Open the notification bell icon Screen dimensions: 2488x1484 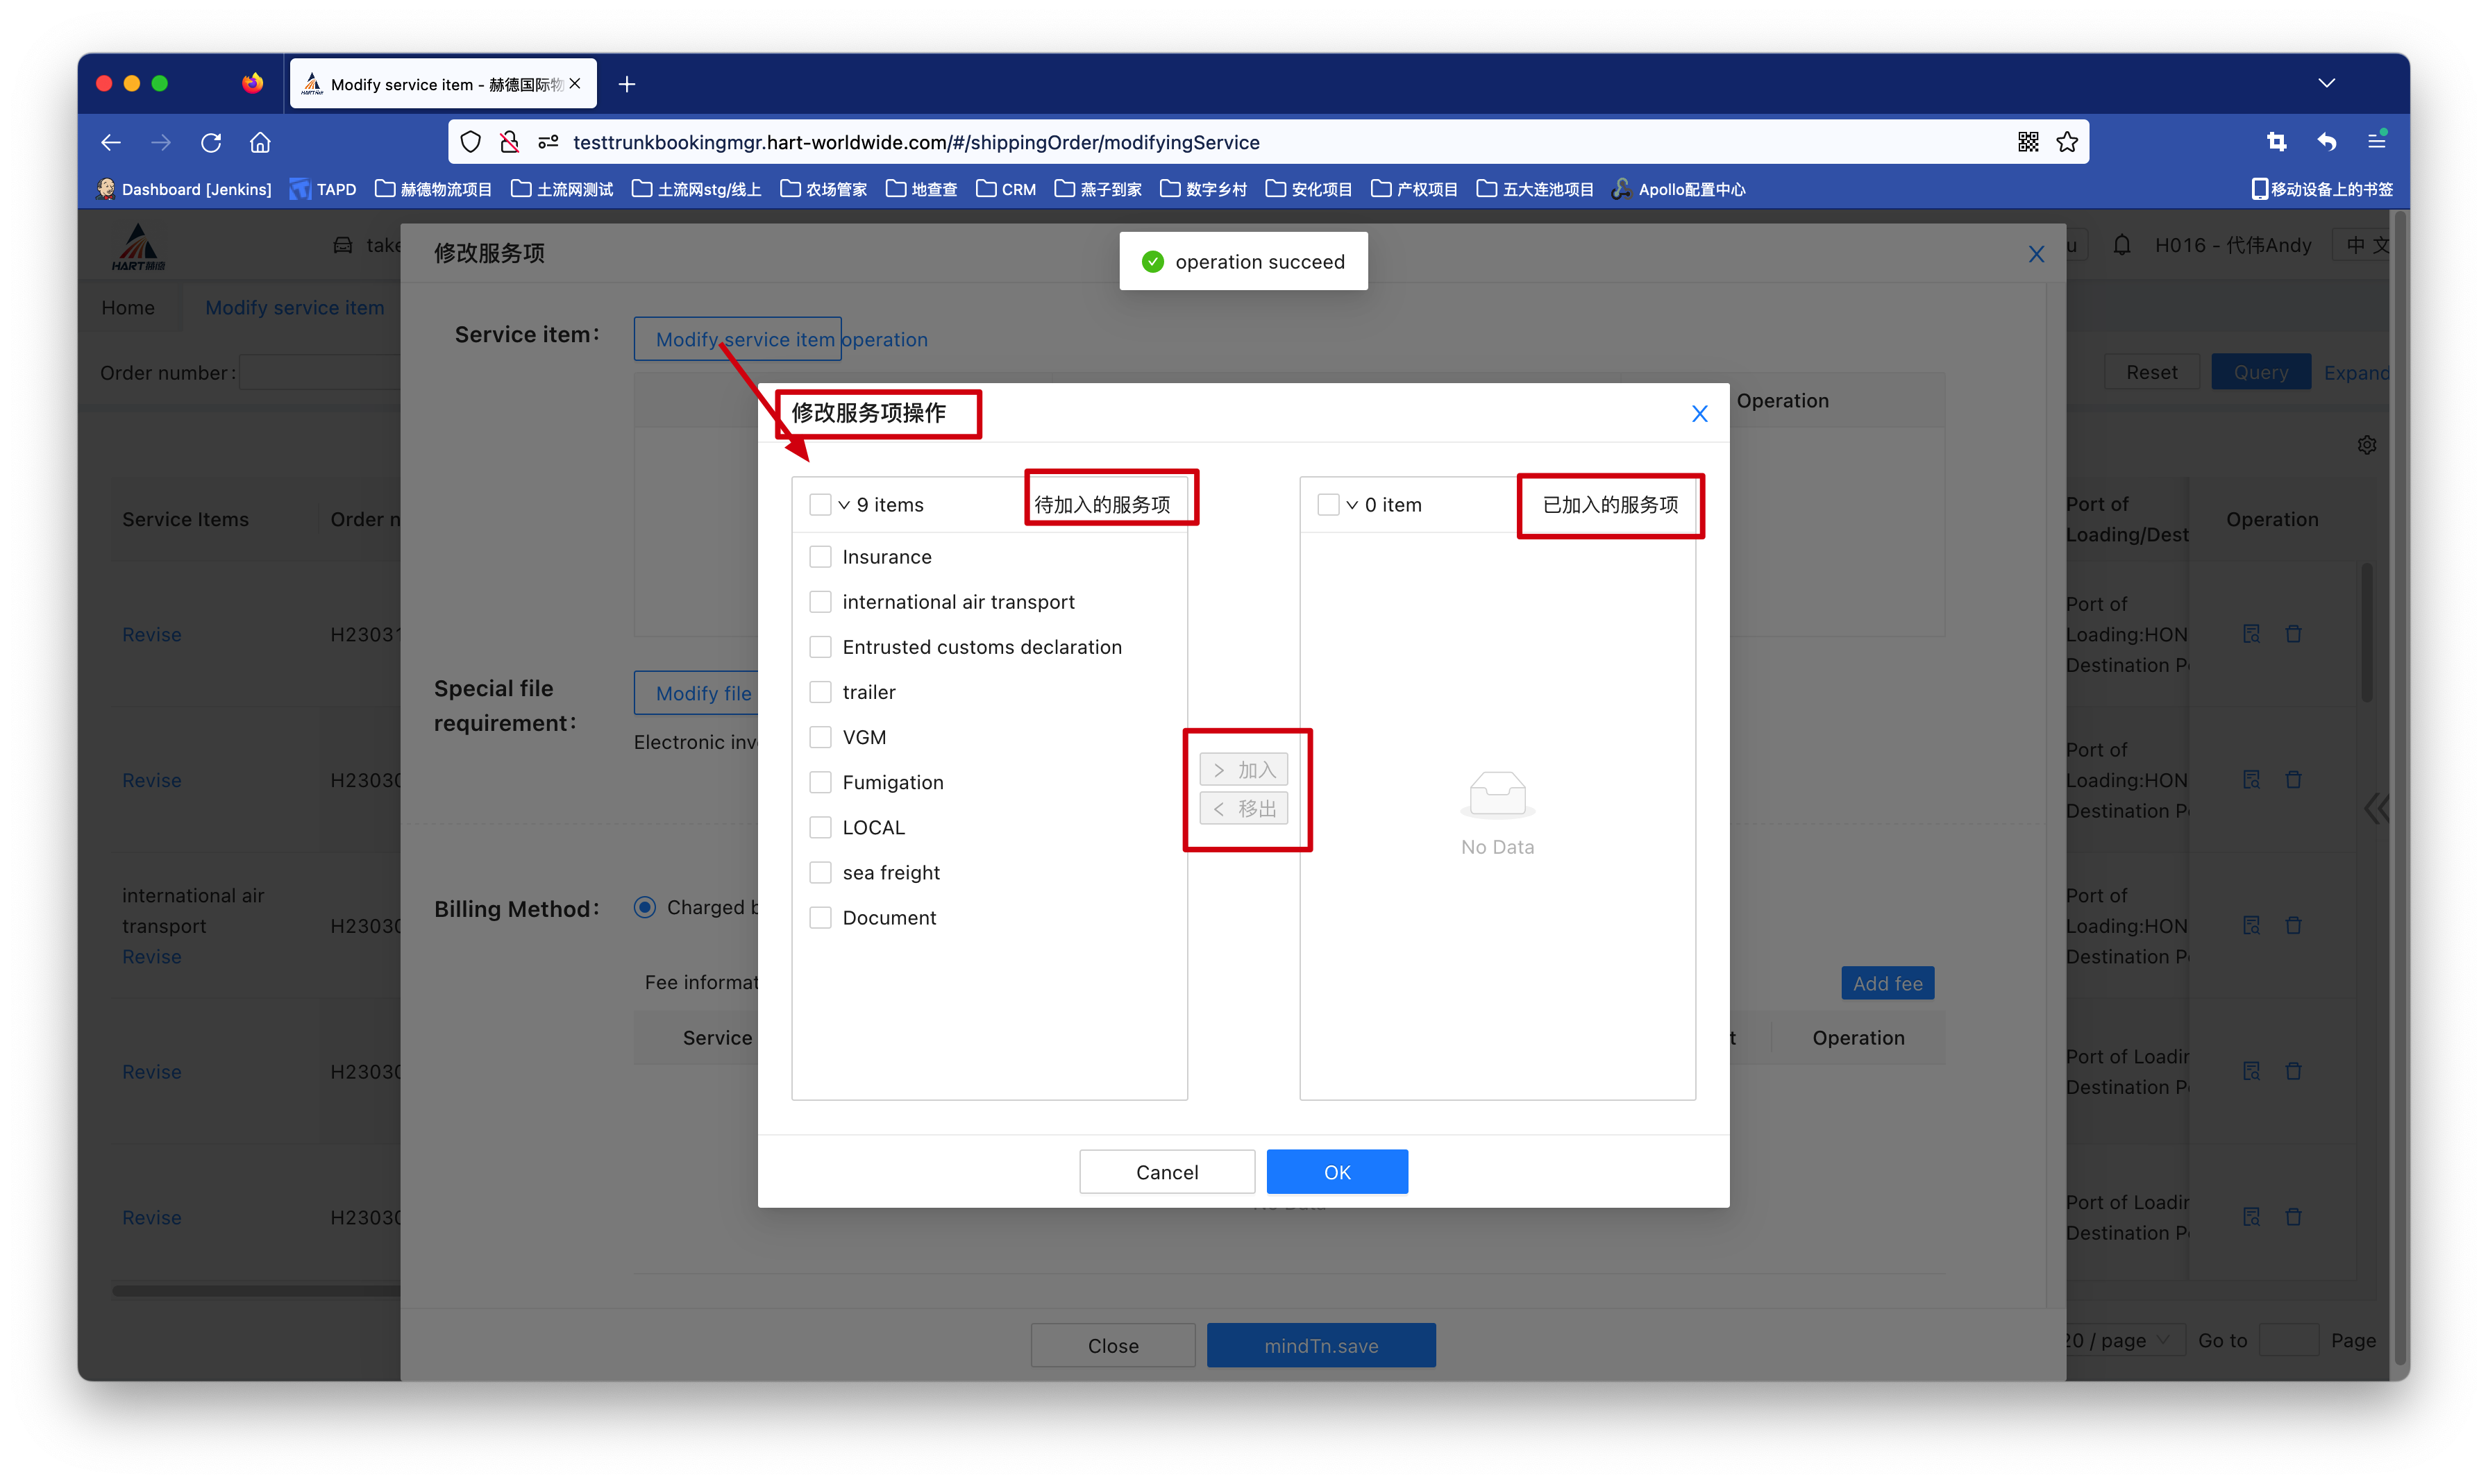point(2121,245)
